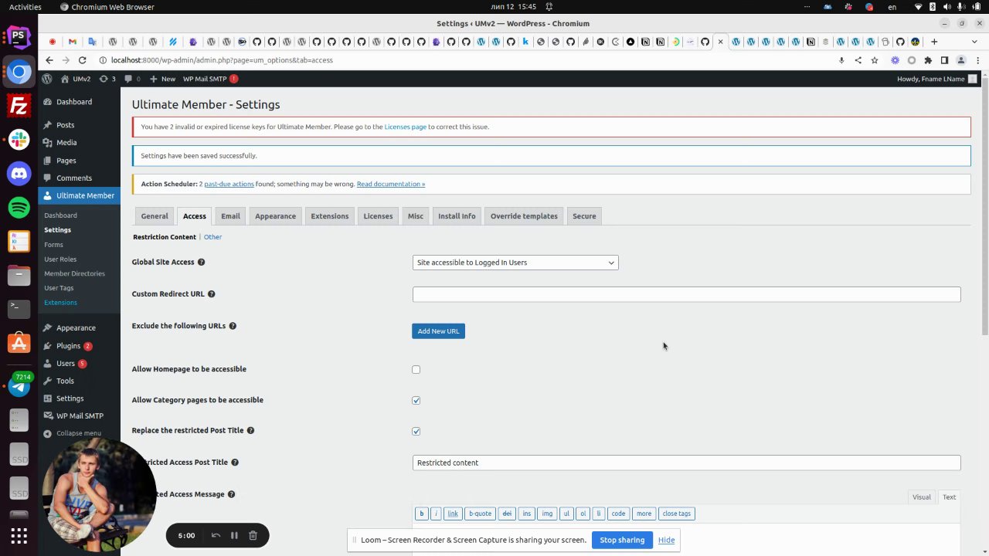Screen dimensions: 989x556
Task: Insert link via editor toolbar
Action: coord(453,514)
